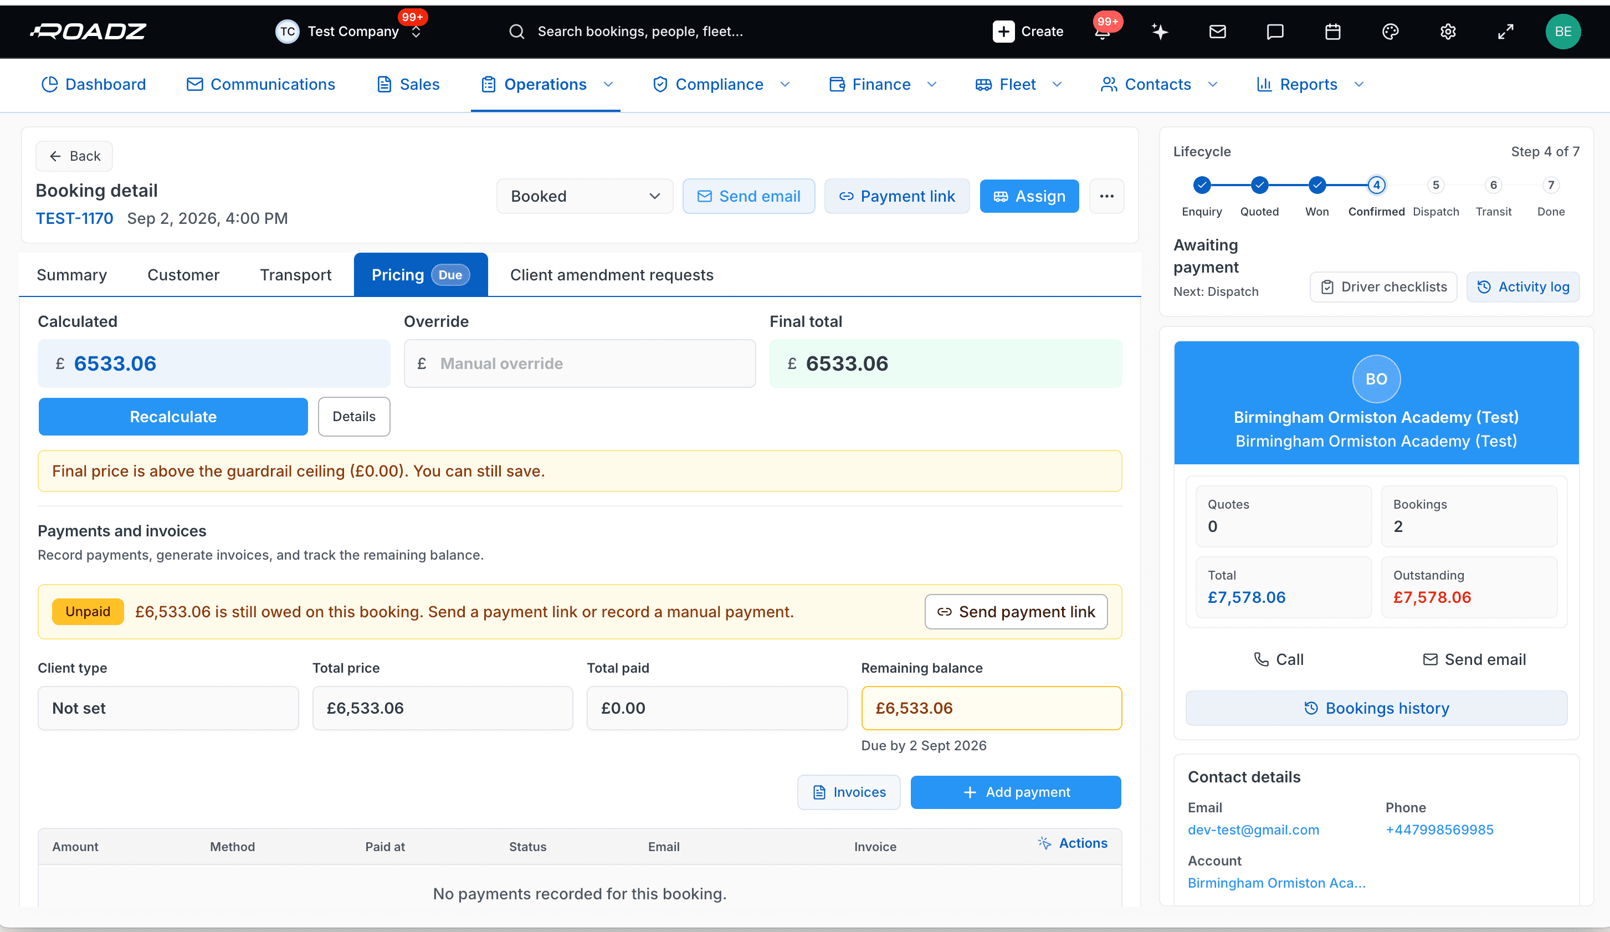
Task: Click the AI sparkle icon in header
Action: [x=1160, y=31]
